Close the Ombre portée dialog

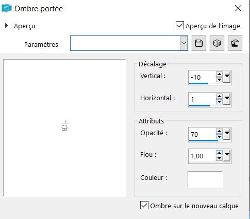pyautogui.click(x=238, y=8)
